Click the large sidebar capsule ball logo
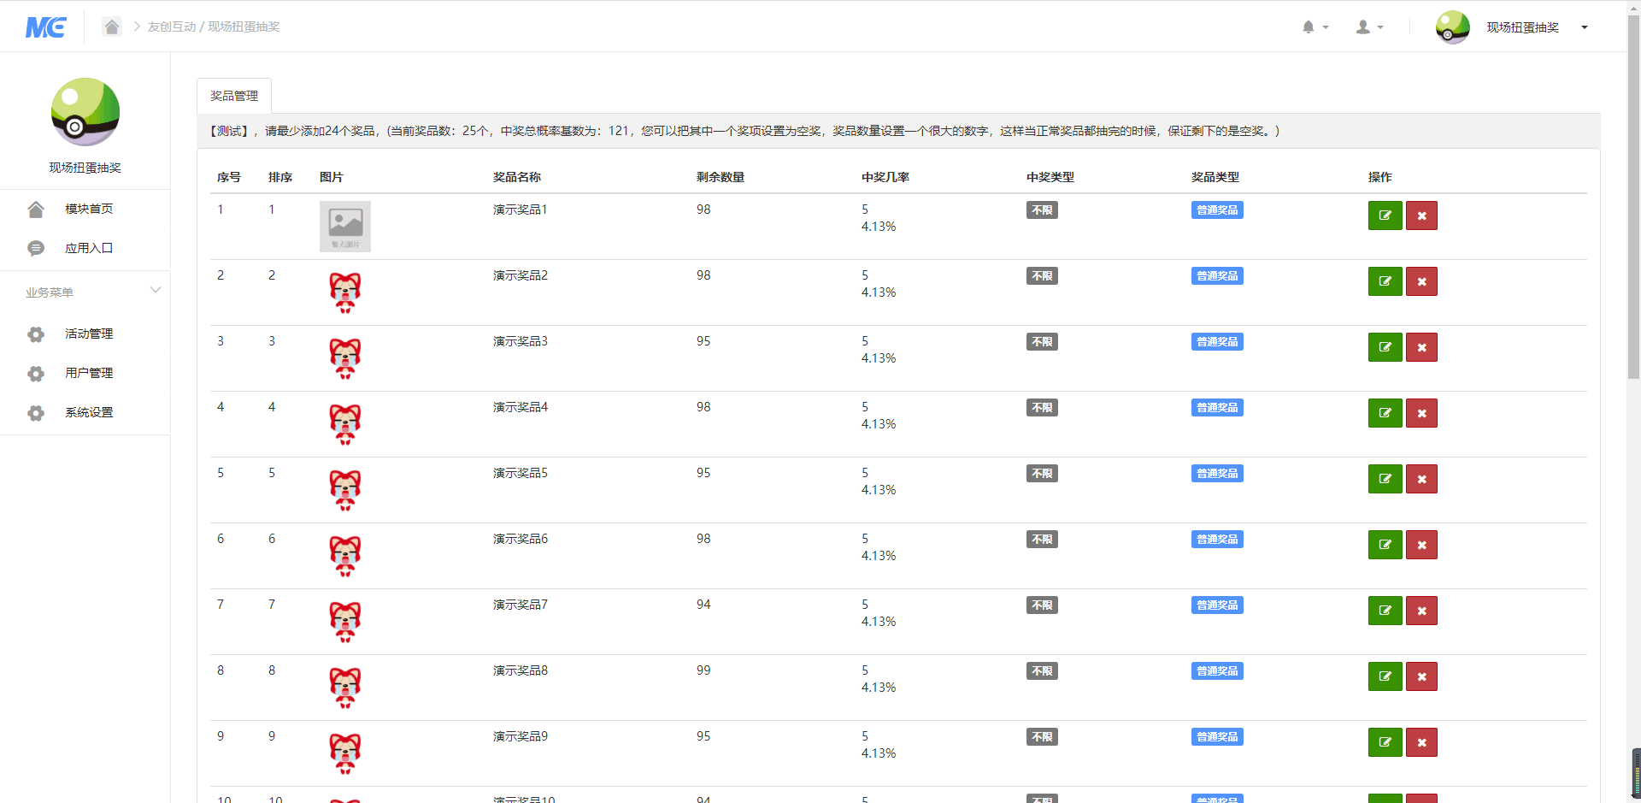This screenshot has height=803, width=1641. pos(85,112)
